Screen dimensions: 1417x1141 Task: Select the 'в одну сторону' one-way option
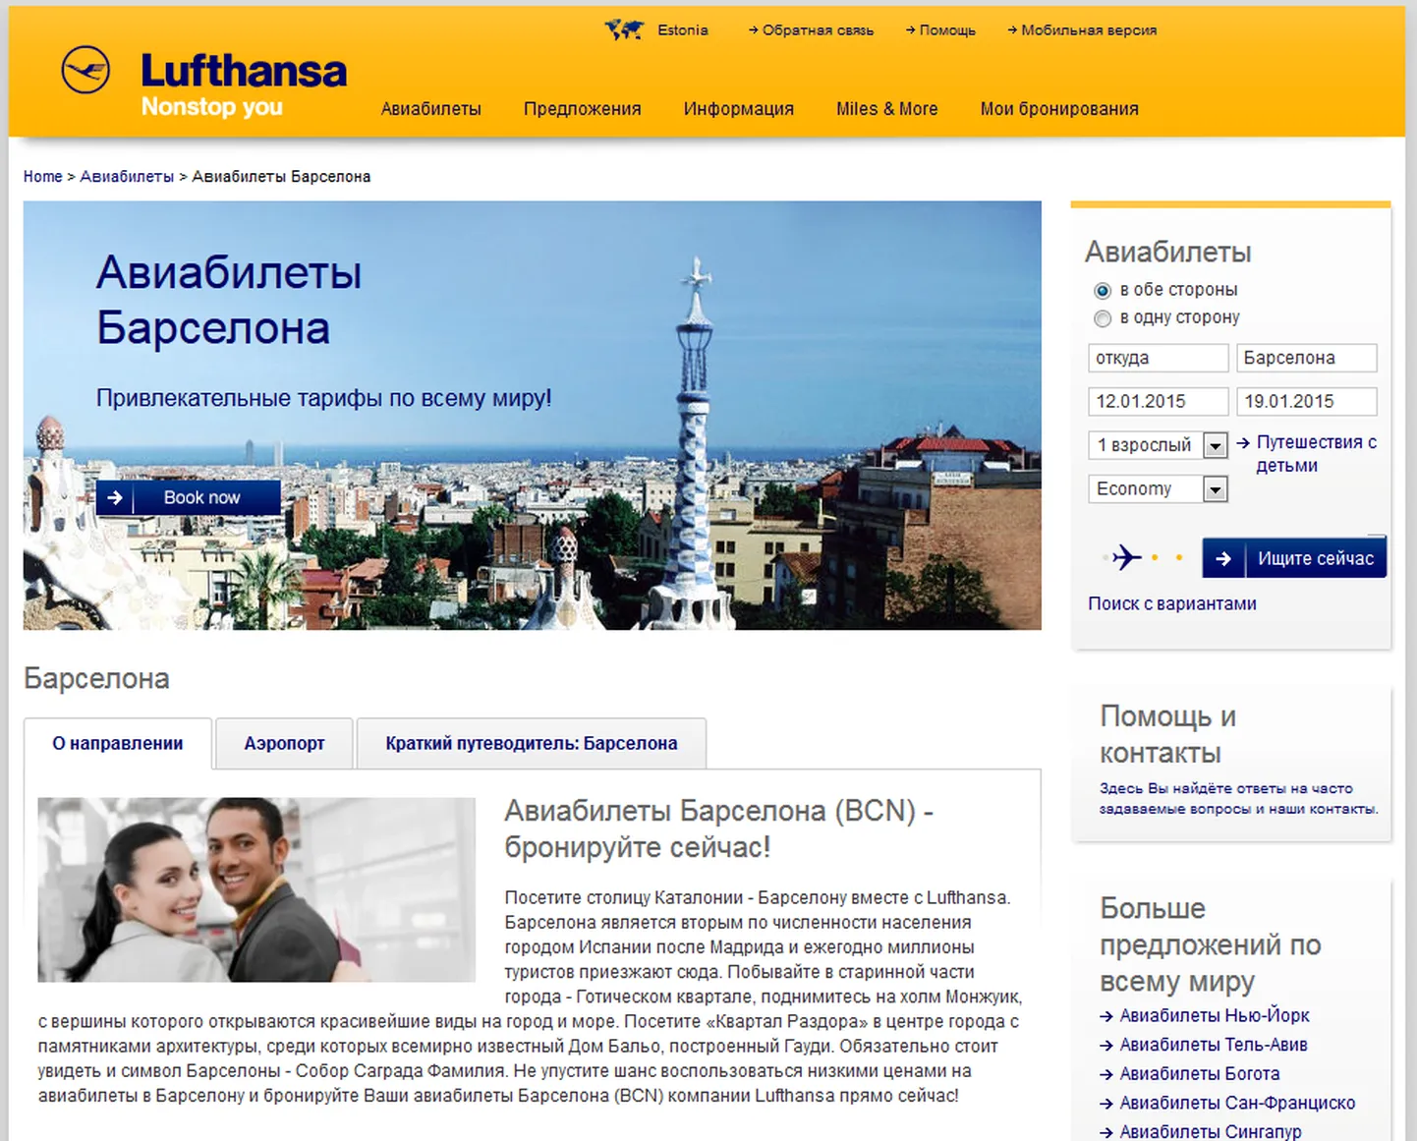[1103, 318]
